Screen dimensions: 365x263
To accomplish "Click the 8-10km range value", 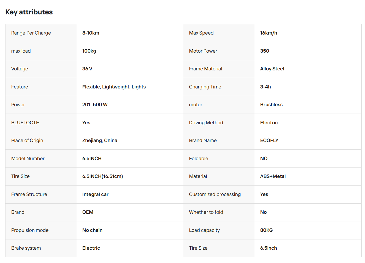I will click(91, 33).
